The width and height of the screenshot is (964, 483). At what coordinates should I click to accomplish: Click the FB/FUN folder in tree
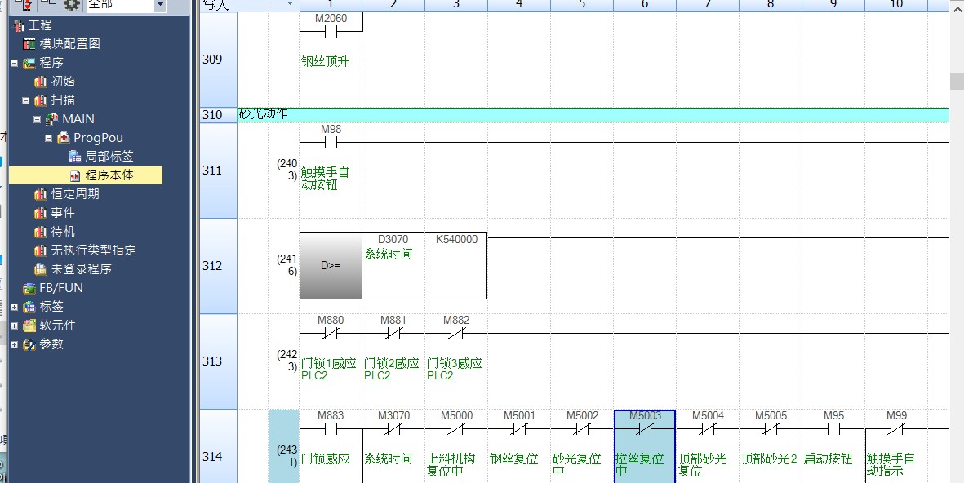tap(60, 288)
